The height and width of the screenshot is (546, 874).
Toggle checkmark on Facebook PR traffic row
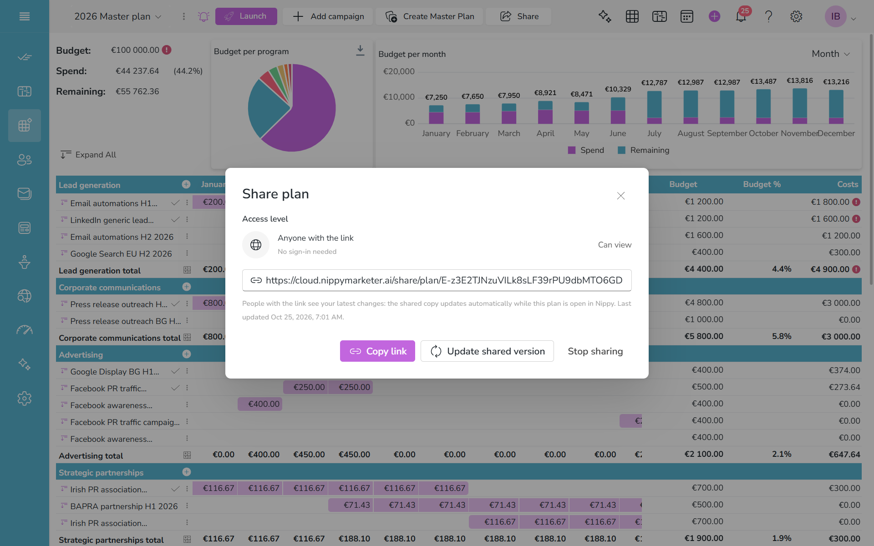175,388
